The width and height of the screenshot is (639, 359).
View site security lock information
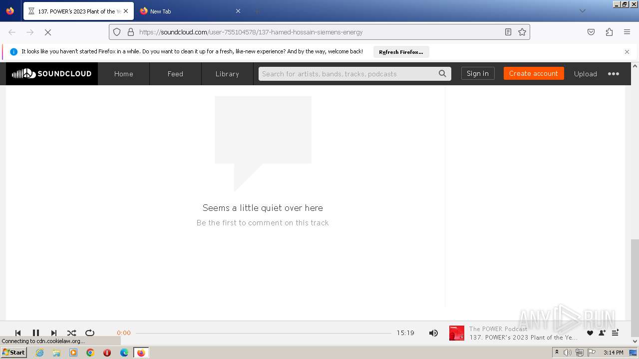click(131, 32)
